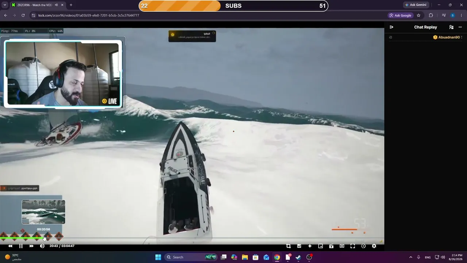Open Microsoft Store from the taskbar
The height and width of the screenshot is (263, 467).
coord(256,257)
